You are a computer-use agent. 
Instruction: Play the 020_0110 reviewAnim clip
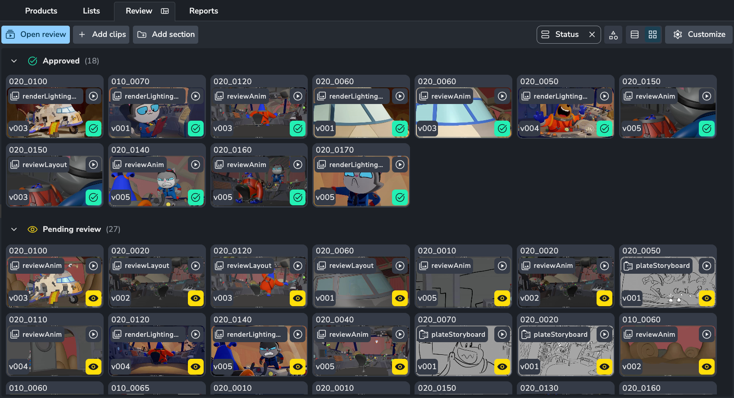93,335
